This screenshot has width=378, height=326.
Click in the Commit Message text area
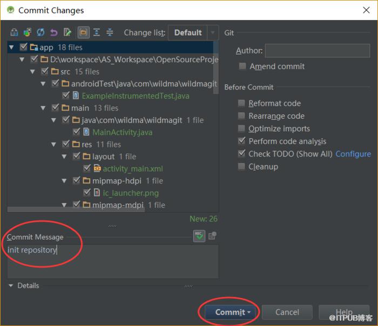(x=113, y=262)
